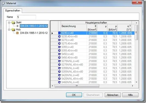Select DIN EN 1993-1-1 2010-12 in the tree
Screen dimensions: 146x103
pos(34,26)
